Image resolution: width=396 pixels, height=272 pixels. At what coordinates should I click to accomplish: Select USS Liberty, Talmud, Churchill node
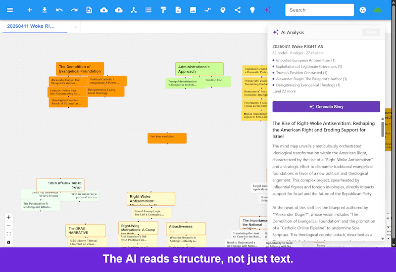point(87,242)
